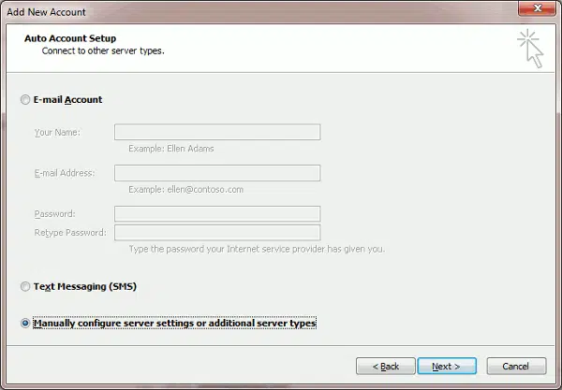Click the Retype Password input field
Image resolution: width=562 pixels, height=390 pixels.
click(217, 233)
